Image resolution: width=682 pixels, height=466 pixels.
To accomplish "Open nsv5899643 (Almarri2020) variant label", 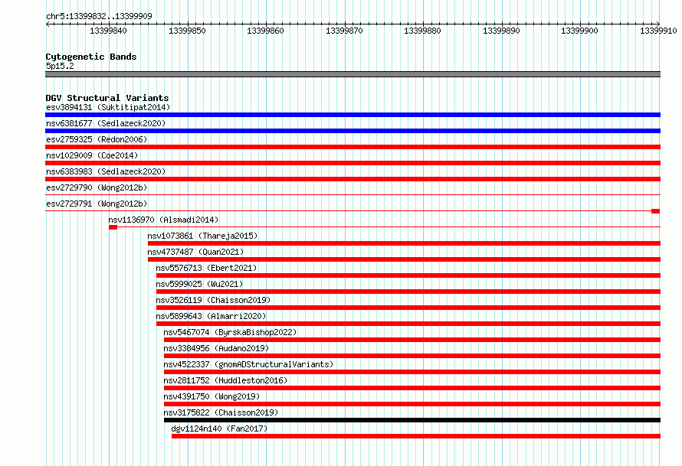I will coord(211,316).
